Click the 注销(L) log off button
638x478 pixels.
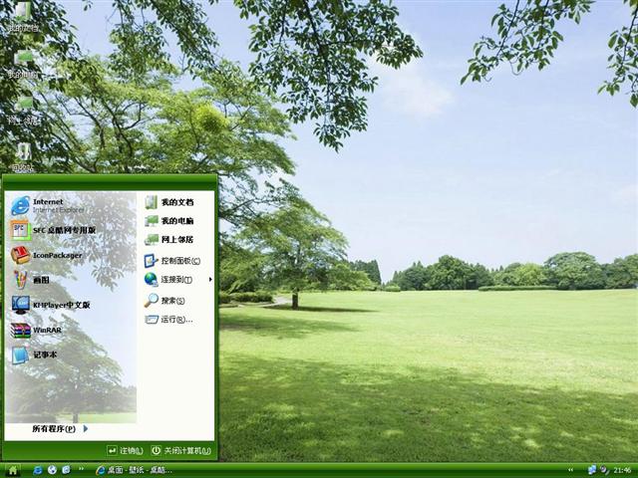pyautogui.click(x=125, y=450)
